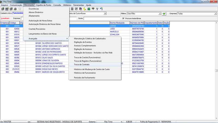The width and height of the screenshot is (218, 123).
Task: Open the Filtro 'Sem Filtro' dropdown
Action: click(x=160, y=14)
